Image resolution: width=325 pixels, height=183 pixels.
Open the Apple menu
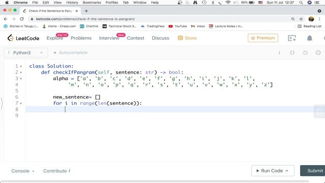(7, 3)
